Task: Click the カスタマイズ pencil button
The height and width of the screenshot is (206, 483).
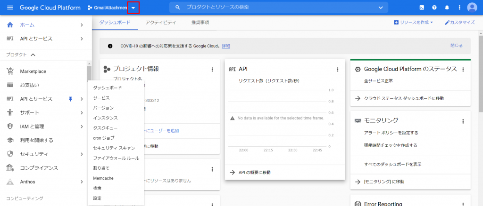Action: pyautogui.click(x=460, y=23)
